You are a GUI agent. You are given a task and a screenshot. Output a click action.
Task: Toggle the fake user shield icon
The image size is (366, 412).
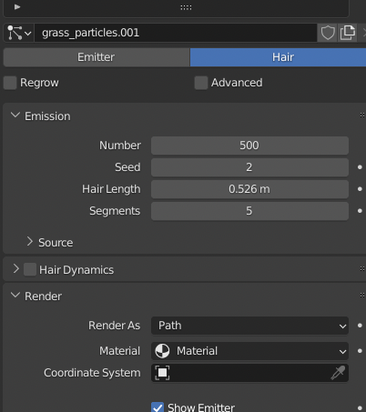coord(328,33)
